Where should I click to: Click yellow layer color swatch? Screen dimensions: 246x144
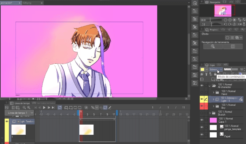(x=202, y=69)
